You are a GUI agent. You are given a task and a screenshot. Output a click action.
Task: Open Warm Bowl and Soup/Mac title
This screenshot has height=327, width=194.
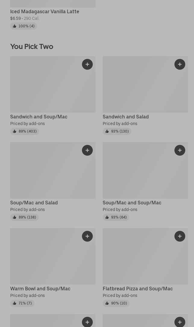[x=40, y=289]
